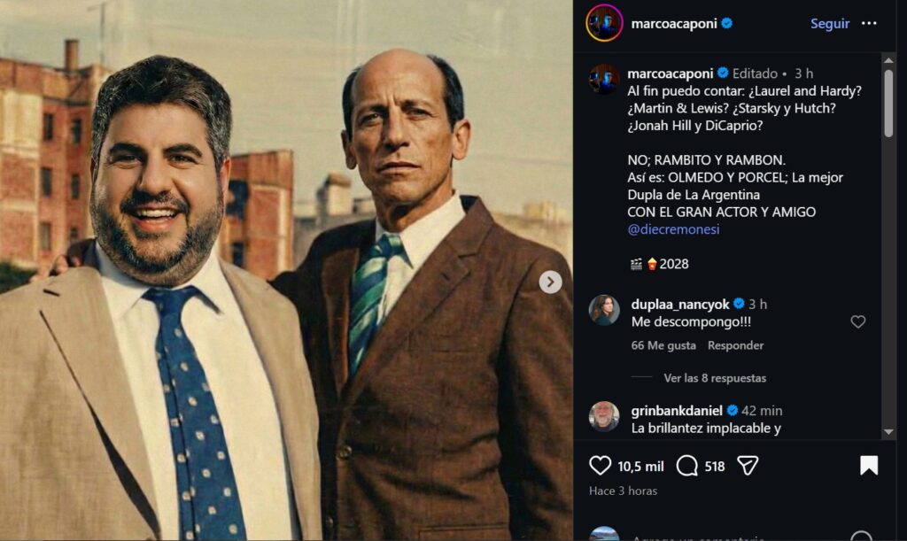This screenshot has width=907, height=541.
Task: Open the @diecremonesi mention link
Action: [671, 229]
